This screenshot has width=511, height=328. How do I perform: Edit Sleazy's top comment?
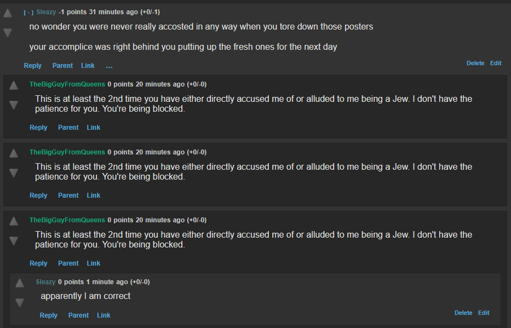(496, 63)
